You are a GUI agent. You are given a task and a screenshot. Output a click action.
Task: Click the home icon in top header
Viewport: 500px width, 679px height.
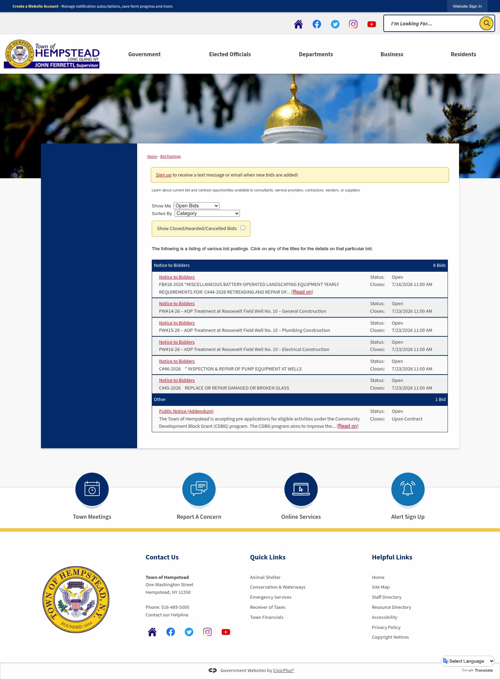tap(298, 24)
